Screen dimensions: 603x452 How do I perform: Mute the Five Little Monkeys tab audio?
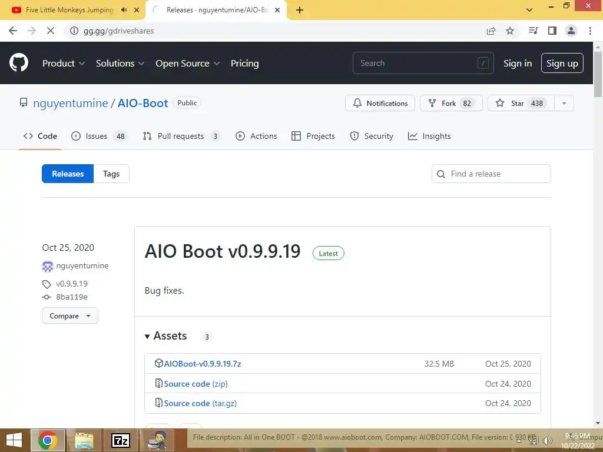pos(124,10)
